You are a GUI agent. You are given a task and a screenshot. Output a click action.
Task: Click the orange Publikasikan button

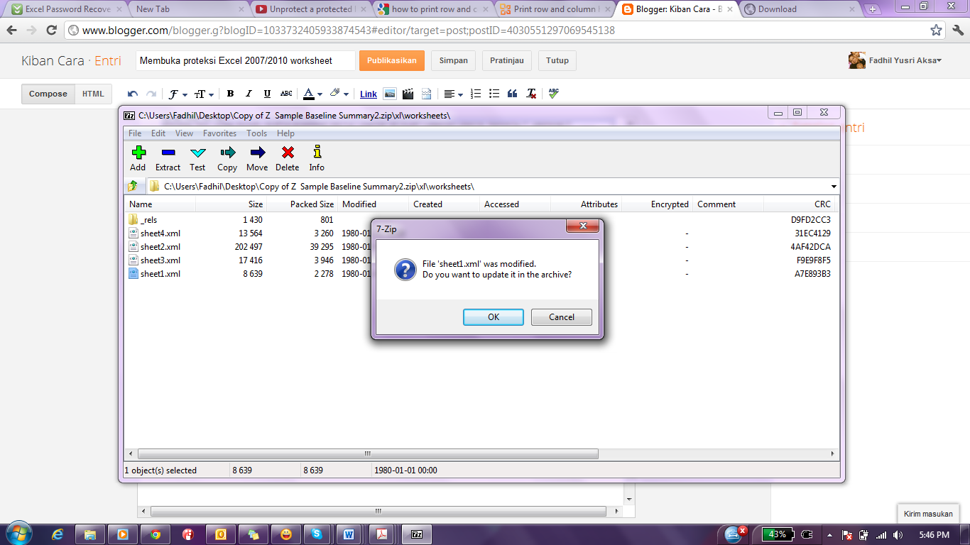point(392,60)
